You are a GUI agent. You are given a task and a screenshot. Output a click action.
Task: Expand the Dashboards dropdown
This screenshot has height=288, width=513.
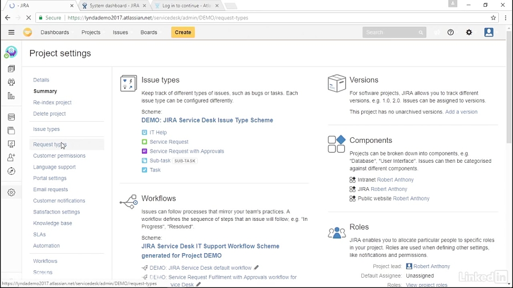(x=55, y=32)
